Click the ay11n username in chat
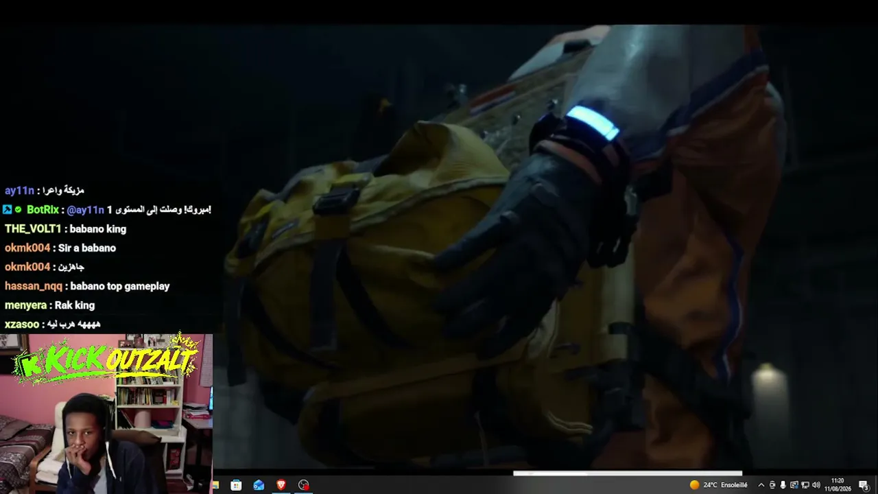 coord(19,191)
